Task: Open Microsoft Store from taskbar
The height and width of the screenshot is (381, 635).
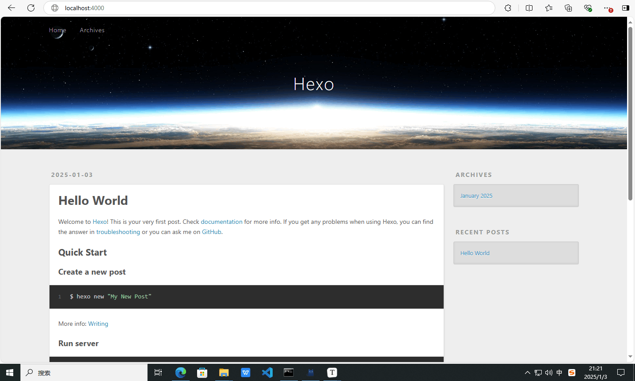Action: point(202,373)
